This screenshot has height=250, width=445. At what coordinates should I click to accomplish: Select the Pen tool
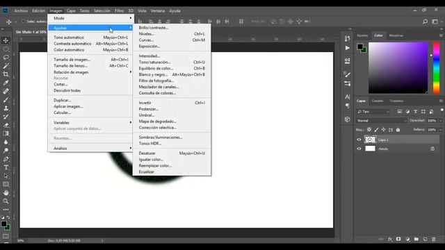pyautogui.click(x=6, y=159)
